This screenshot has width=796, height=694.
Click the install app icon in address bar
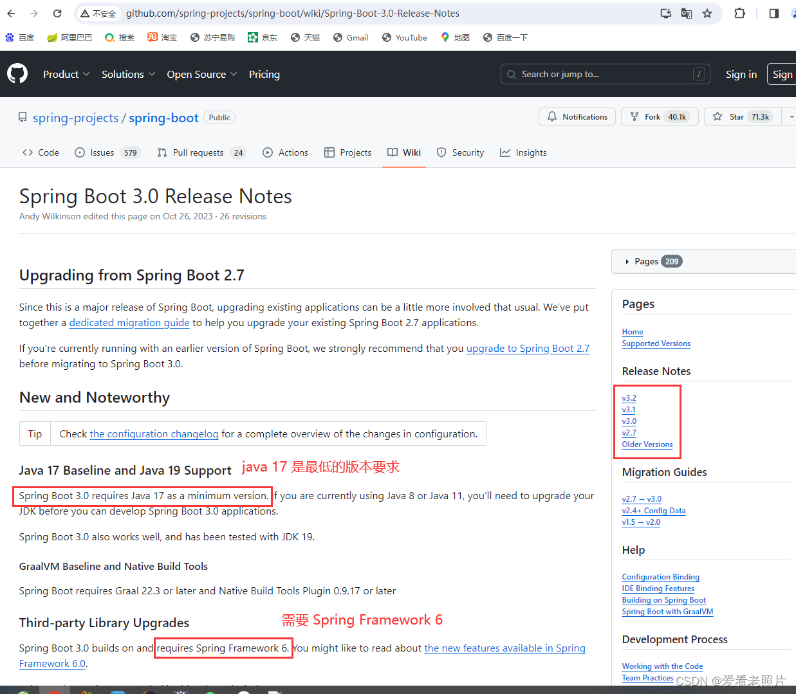[x=666, y=14]
